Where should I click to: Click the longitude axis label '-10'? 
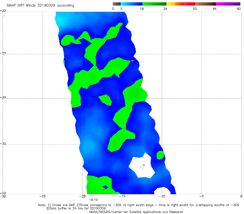tap(162, 196)
